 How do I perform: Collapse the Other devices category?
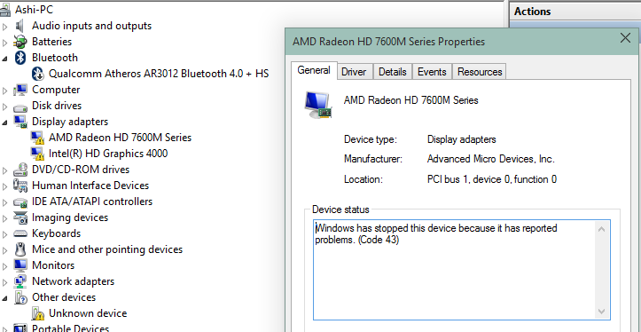[4, 298]
